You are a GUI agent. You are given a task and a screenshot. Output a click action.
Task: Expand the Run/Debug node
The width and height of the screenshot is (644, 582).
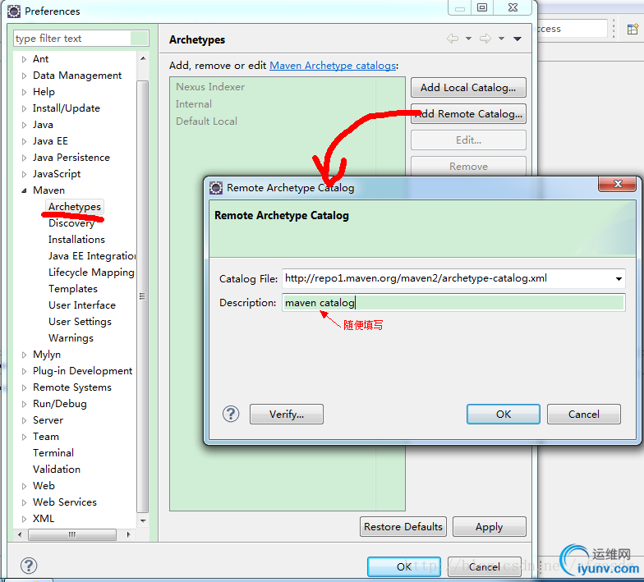tap(25, 404)
